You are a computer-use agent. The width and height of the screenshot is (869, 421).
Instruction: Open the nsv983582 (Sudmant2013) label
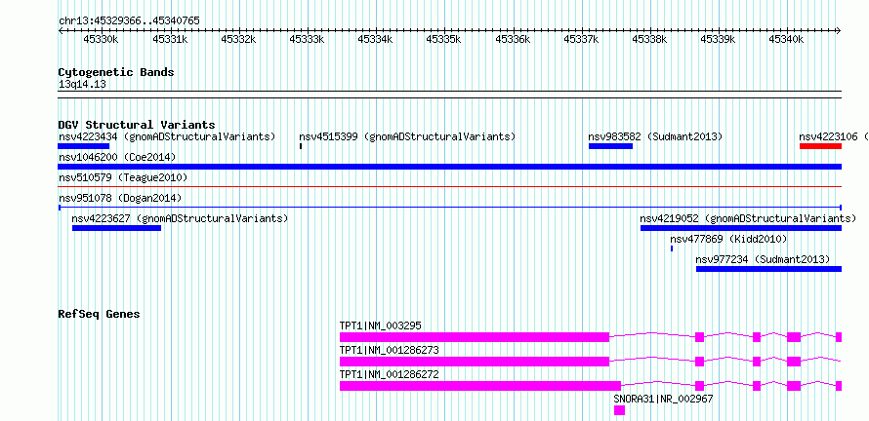(655, 136)
